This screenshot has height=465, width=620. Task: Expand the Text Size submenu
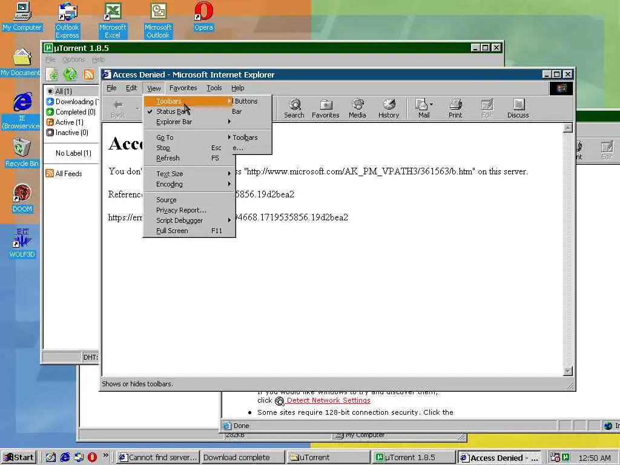189,174
